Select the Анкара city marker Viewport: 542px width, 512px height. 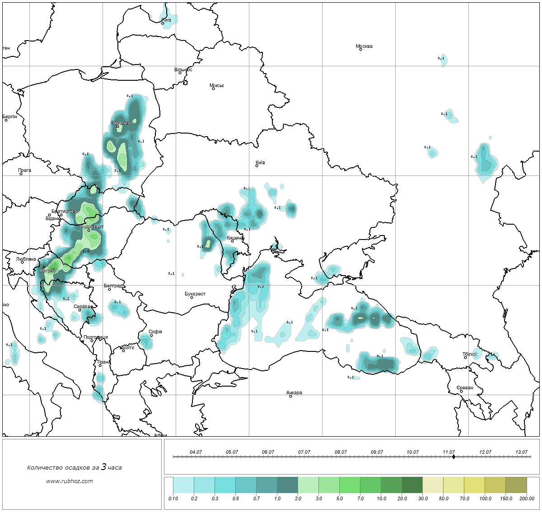point(290,396)
